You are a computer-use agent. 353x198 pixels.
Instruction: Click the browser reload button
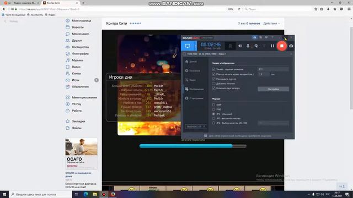239,9
